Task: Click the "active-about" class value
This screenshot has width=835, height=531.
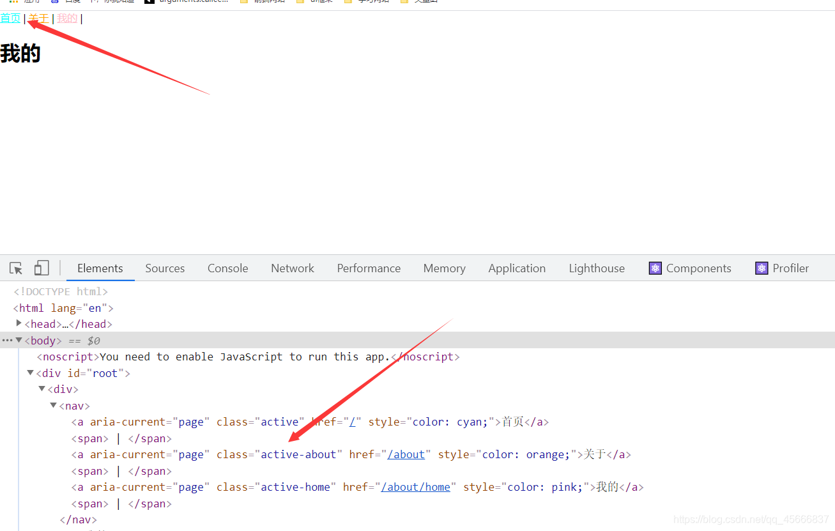Action: [x=298, y=454]
